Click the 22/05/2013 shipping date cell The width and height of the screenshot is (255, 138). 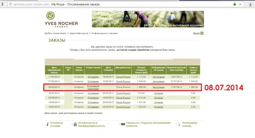(108, 107)
